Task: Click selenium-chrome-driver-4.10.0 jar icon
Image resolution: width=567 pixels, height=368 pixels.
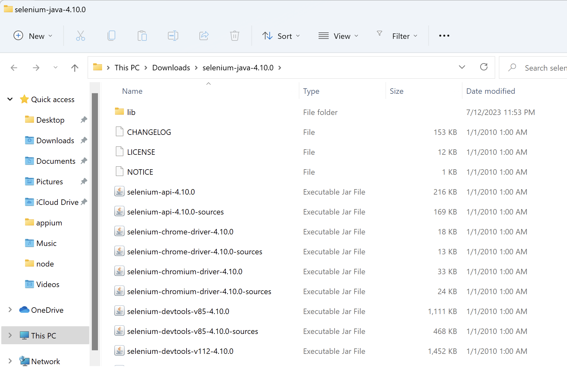Action: [x=119, y=231]
